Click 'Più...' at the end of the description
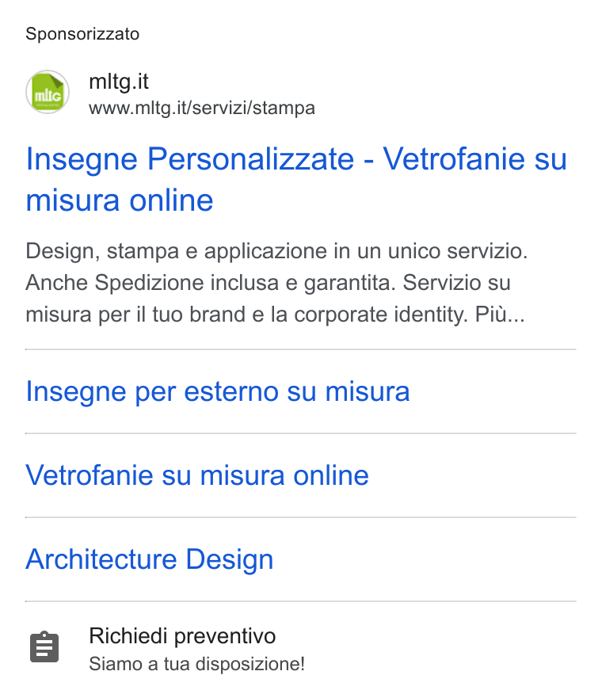The width and height of the screenshot is (602, 694). pyautogui.click(x=500, y=315)
